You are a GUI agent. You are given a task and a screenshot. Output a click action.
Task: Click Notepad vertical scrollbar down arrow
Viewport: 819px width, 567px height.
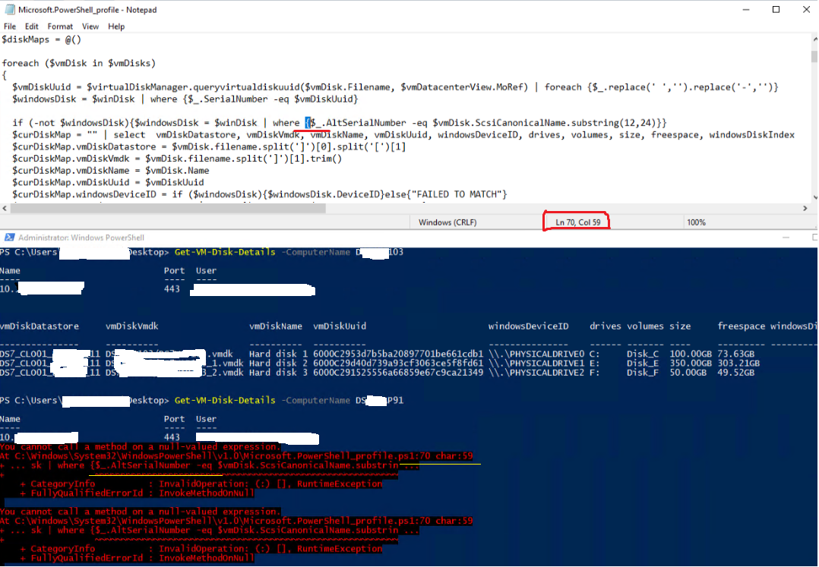pos(814,197)
